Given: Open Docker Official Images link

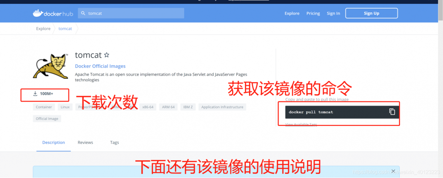Looking at the screenshot, I should coord(100,66).
